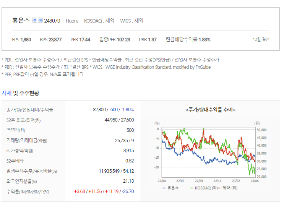Click the English name Huons
Screen dimensions: 284x206
72,21
